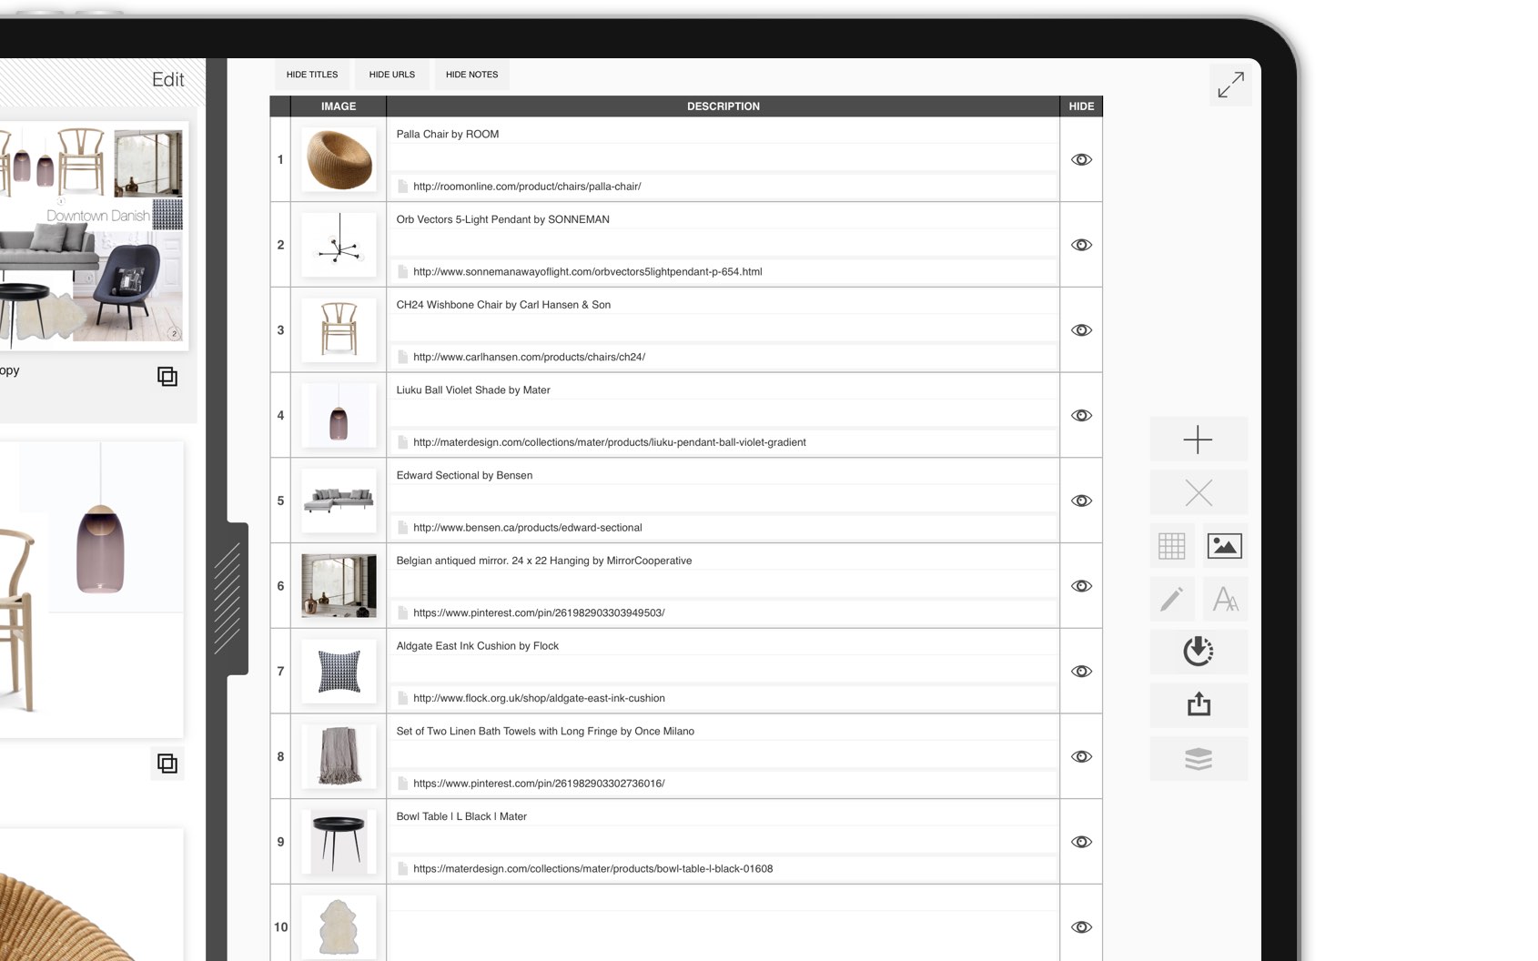Open the grid table view icon
The image size is (1538, 961).
click(x=1171, y=546)
